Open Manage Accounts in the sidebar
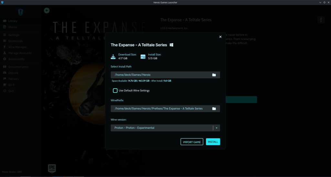The height and width of the screenshot is (177, 331). tap(20, 53)
